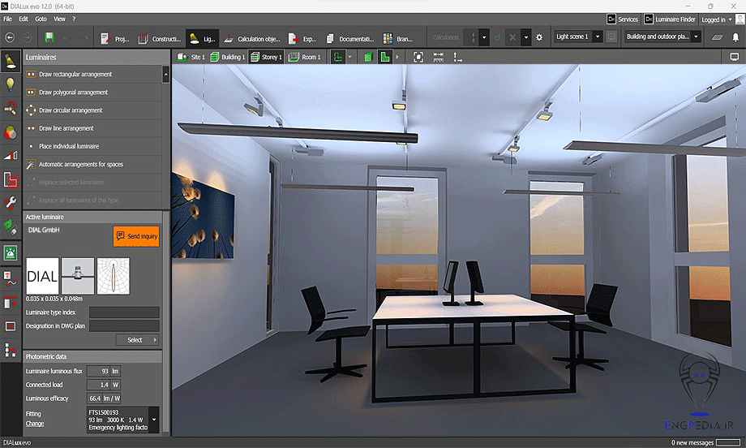
Task: Click the orange Send inquiry button
Action: pyautogui.click(x=136, y=236)
